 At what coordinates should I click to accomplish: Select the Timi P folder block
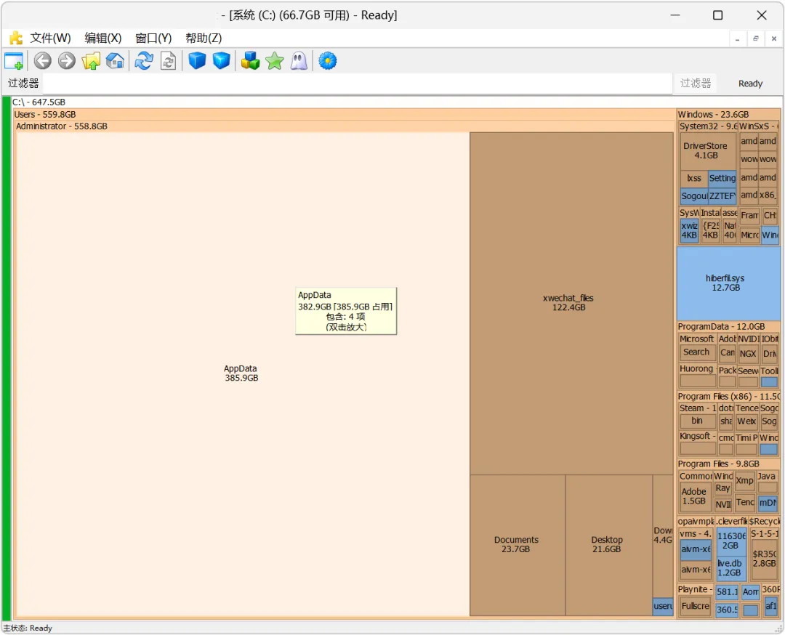tap(746, 443)
